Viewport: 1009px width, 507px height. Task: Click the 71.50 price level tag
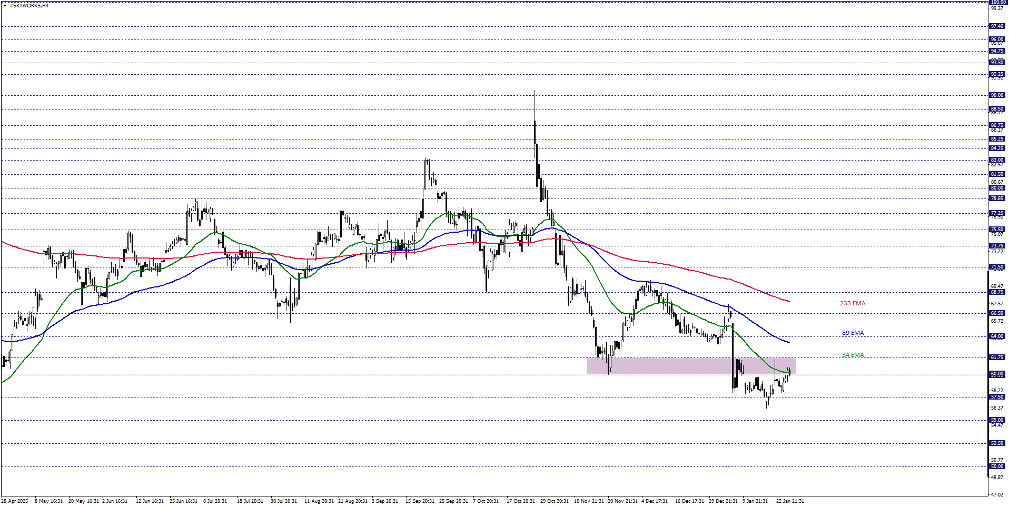(997, 267)
